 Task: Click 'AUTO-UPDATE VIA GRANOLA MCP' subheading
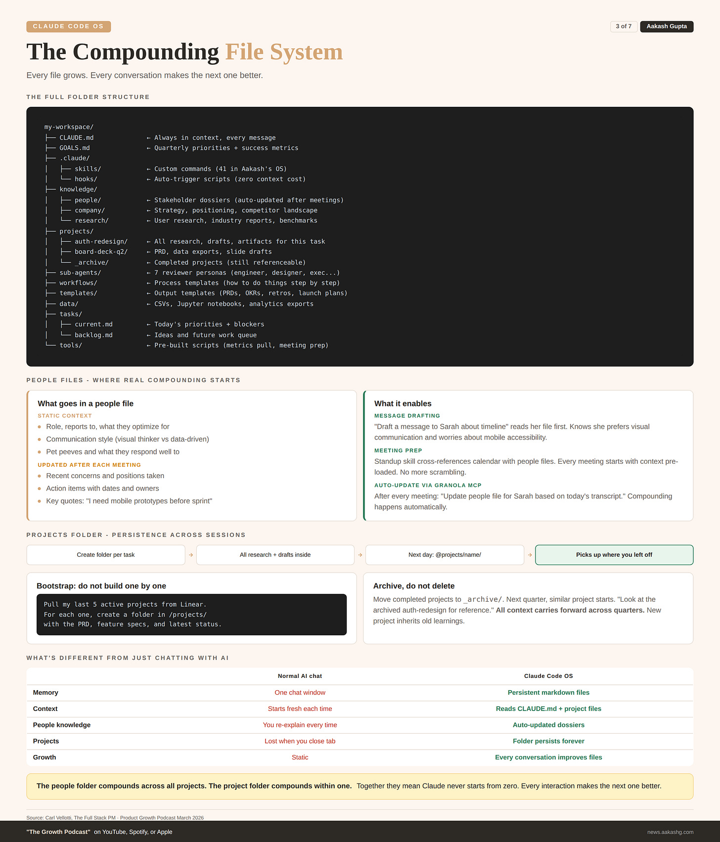coord(428,485)
